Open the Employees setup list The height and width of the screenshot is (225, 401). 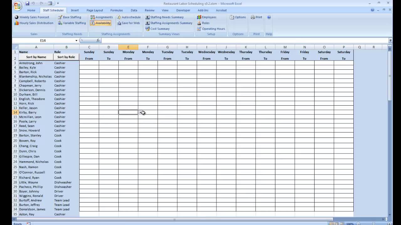pos(207,17)
